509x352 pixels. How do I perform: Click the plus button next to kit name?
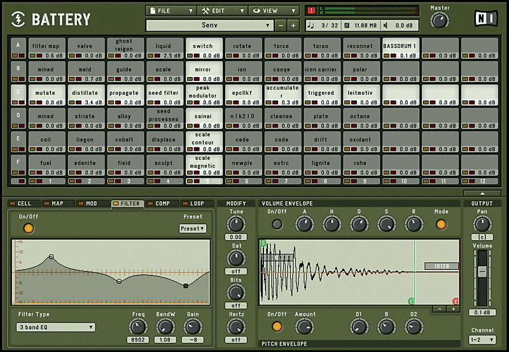click(x=293, y=25)
